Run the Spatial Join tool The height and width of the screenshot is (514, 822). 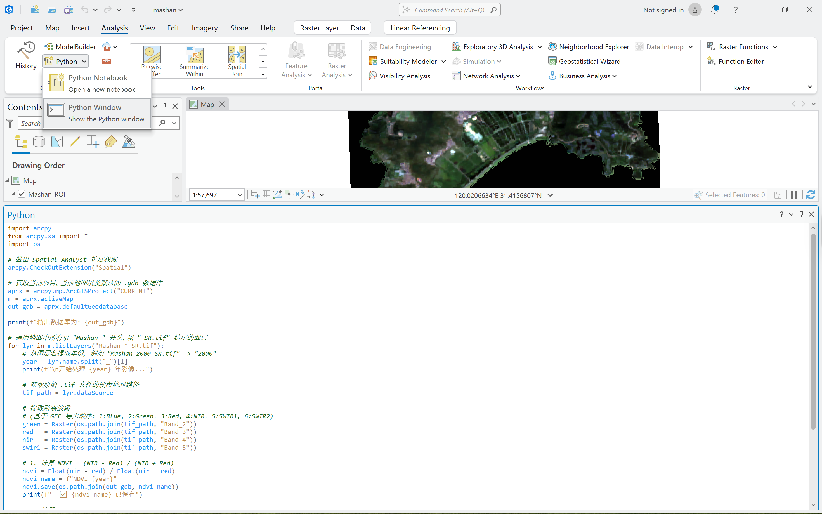pos(237,61)
